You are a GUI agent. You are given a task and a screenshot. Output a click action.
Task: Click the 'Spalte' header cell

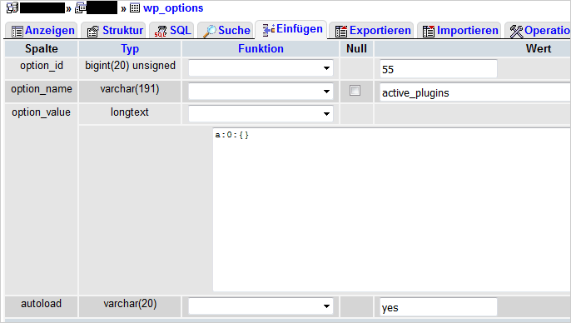[x=42, y=49]
